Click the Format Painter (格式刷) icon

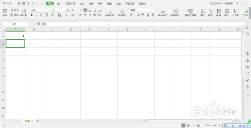(x=24, y=11)
